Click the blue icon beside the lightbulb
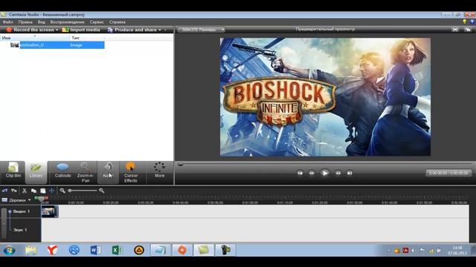 pyautogui.click(x=472, y=22)
